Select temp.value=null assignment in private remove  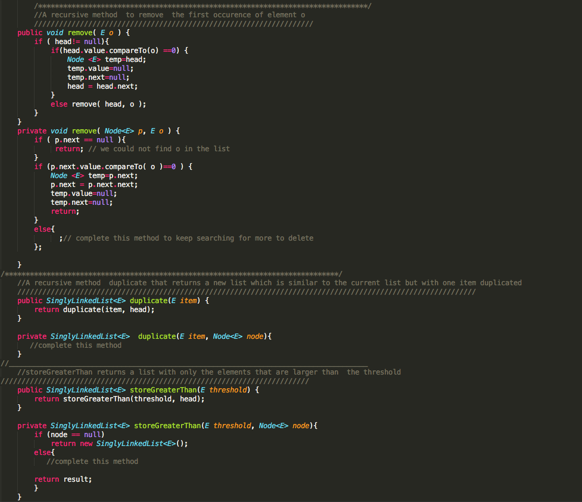click(83, 193)
